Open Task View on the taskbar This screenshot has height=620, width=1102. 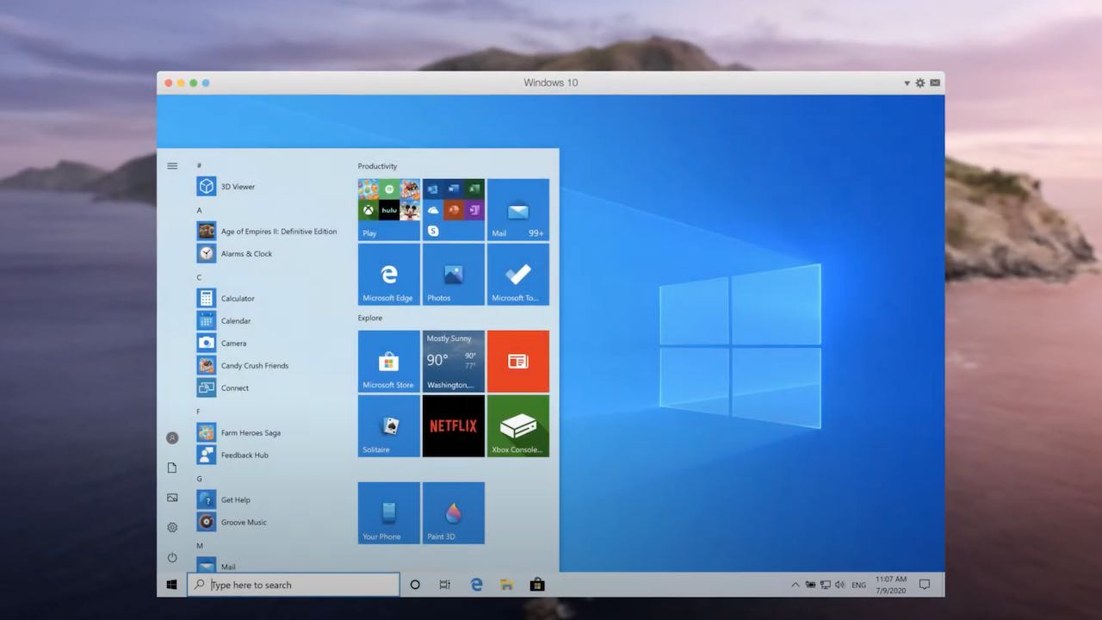445,585
